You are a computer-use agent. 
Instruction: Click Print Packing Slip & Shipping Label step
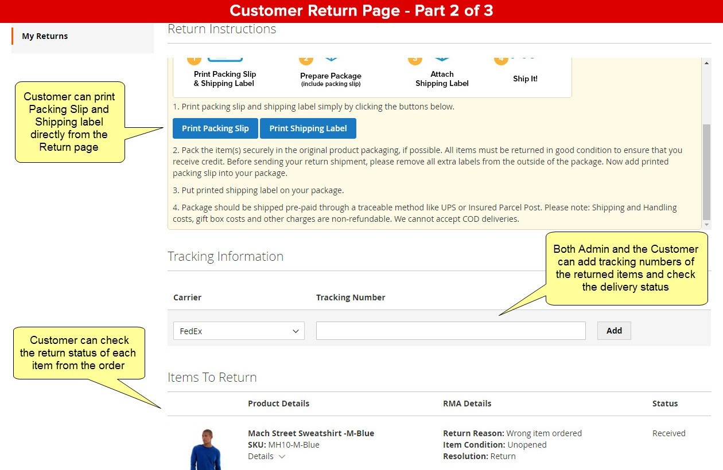pos(224,79)
